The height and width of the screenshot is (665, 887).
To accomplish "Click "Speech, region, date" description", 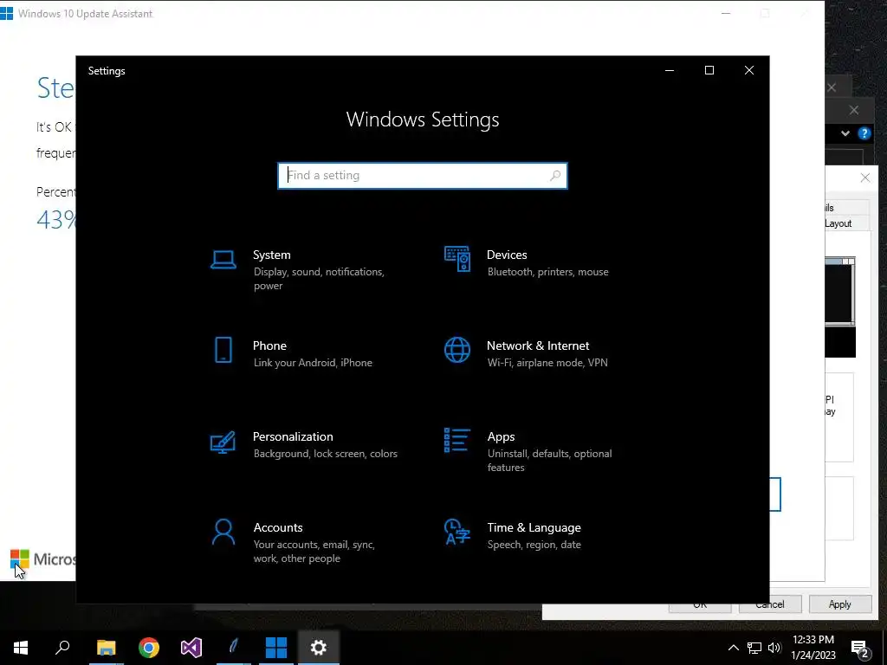I will [534, 545].
